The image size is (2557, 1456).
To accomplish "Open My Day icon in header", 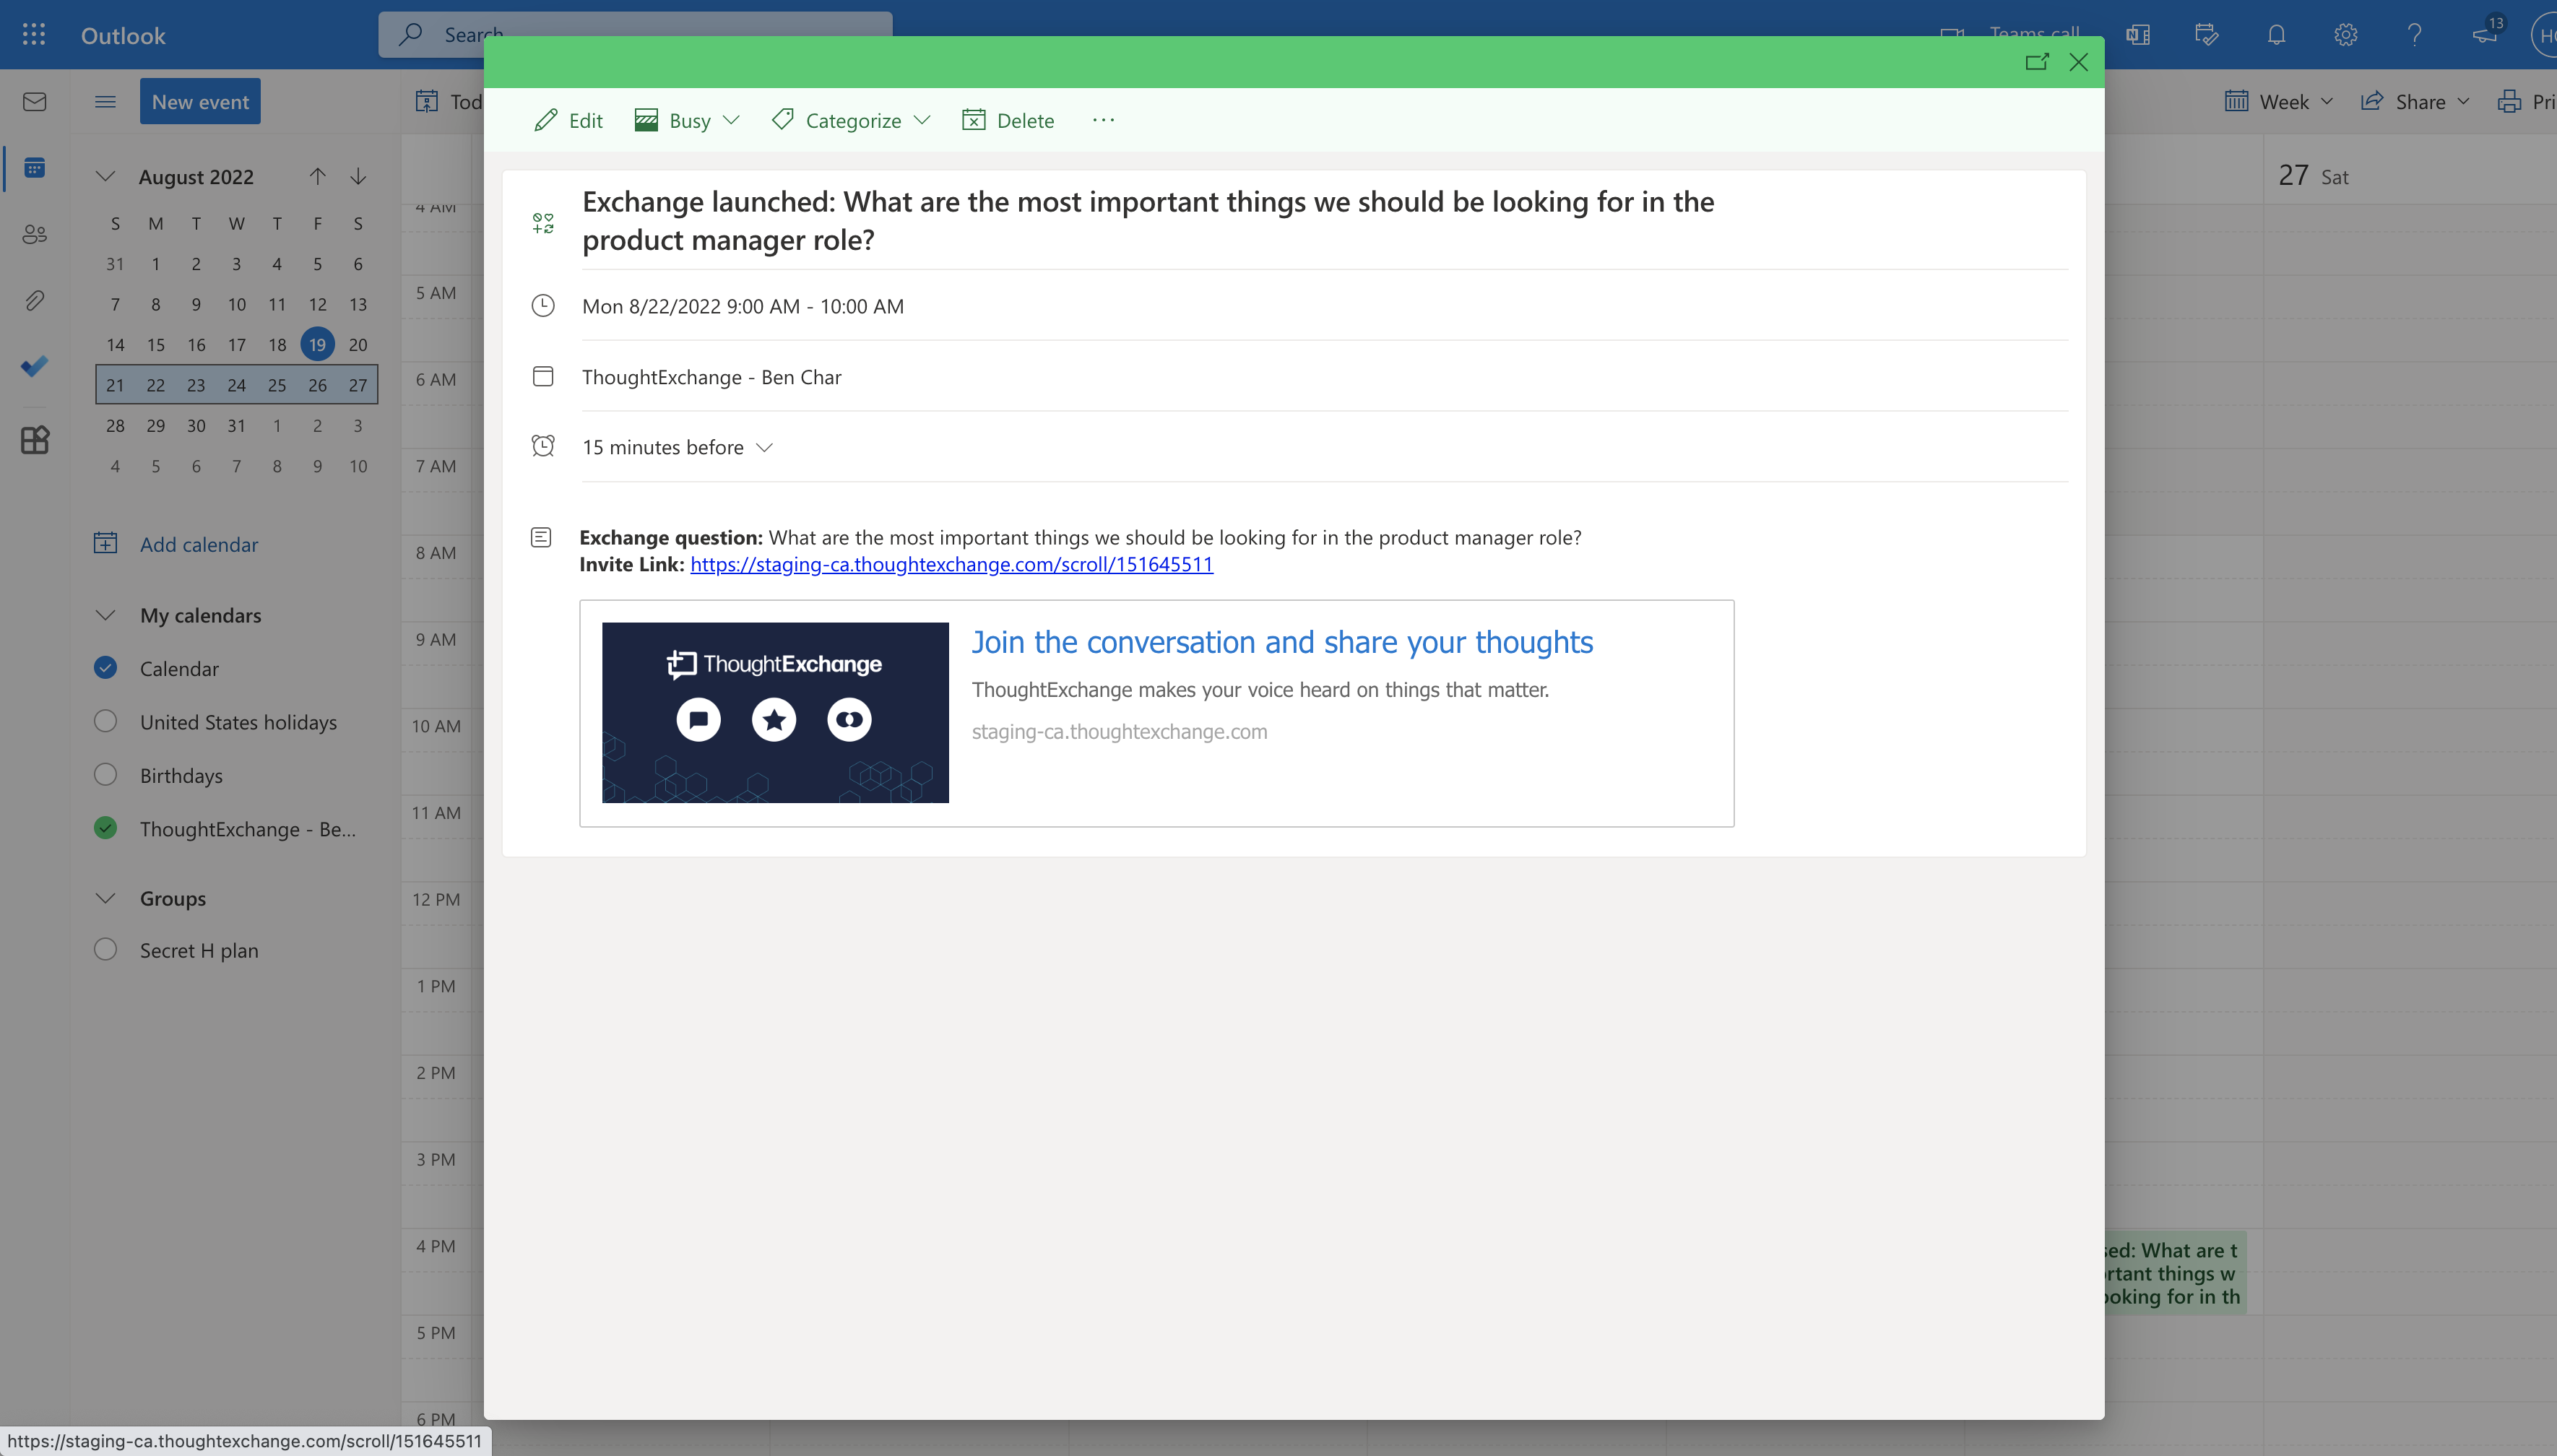I will 2207,35.
